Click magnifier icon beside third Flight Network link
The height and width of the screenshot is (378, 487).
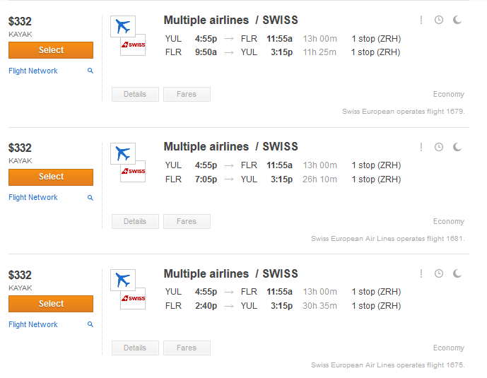point(90,324)
